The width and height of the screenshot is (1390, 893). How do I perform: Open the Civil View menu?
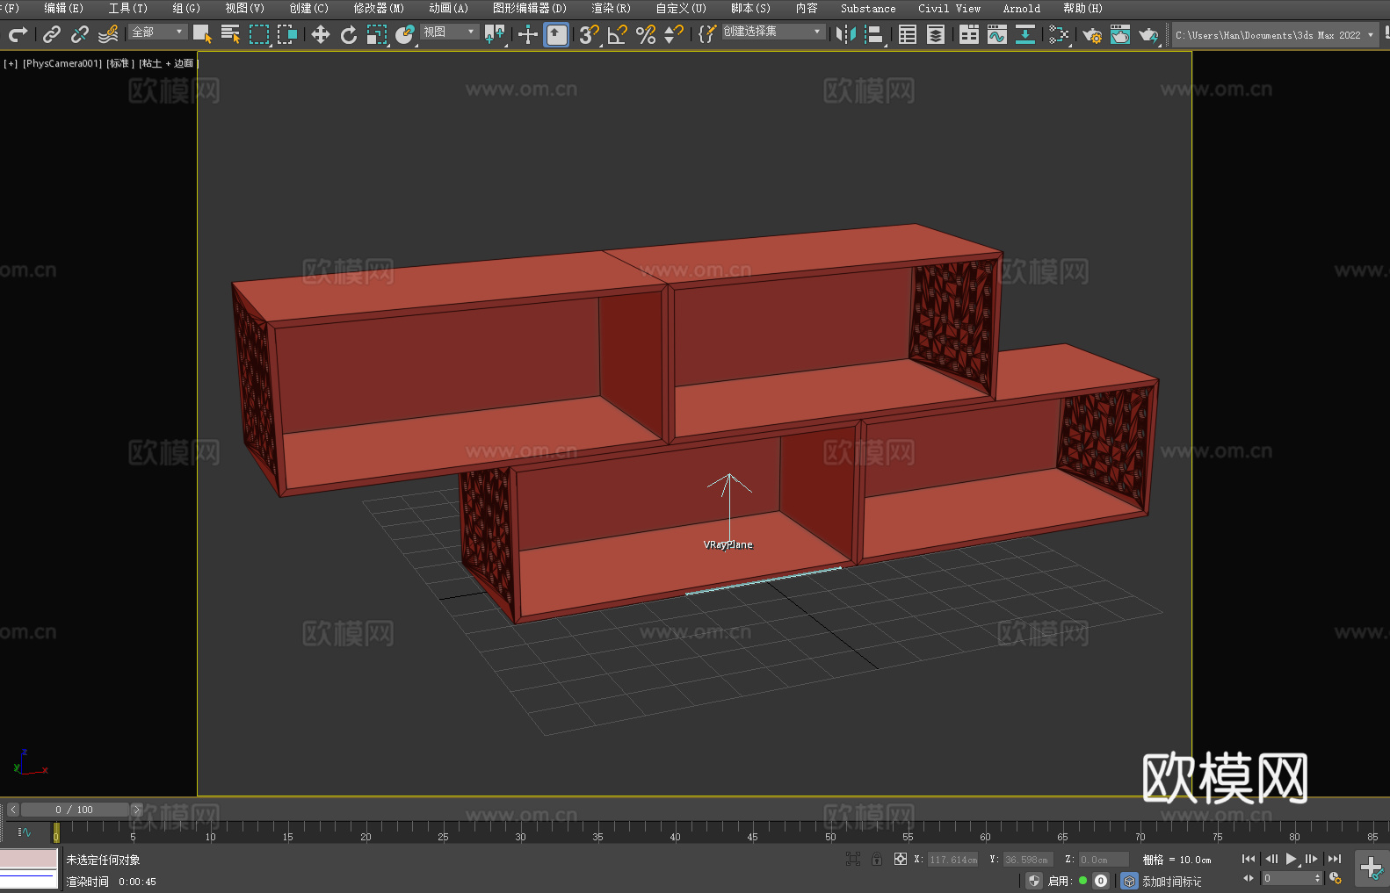coord(949,8)
